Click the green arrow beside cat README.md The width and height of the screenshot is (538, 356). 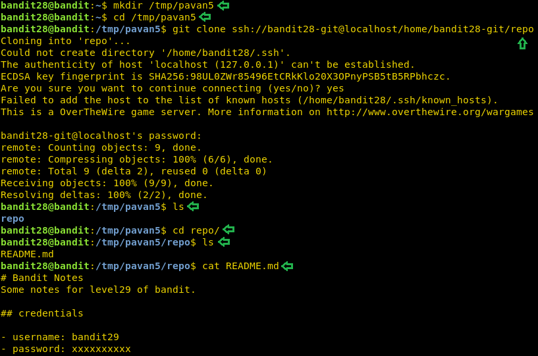click(x=287, y=266)
